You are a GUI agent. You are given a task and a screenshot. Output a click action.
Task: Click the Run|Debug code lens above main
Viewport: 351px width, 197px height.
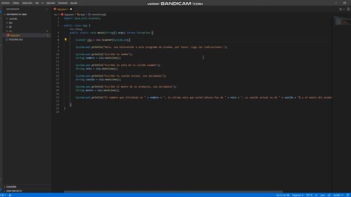tap(76, 29)
